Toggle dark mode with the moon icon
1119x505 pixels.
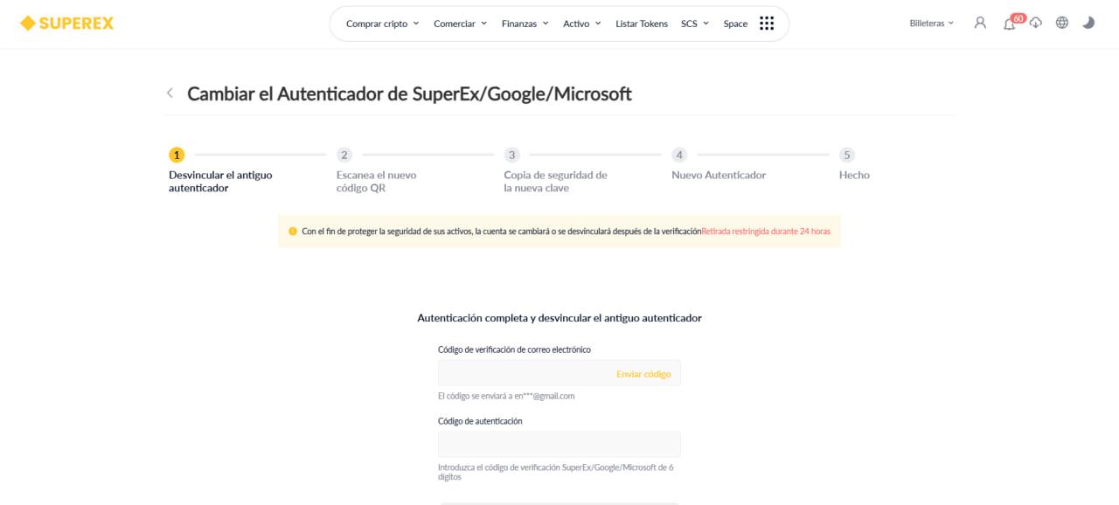coord(1090,23)
